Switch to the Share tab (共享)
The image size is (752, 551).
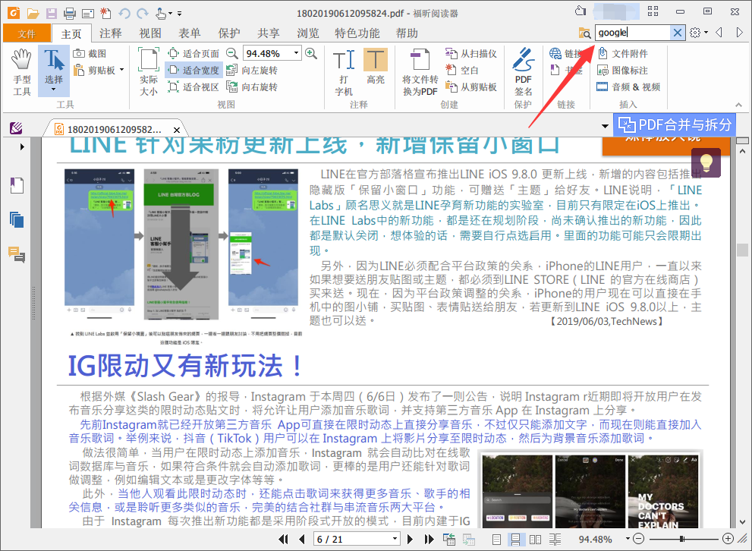pyautogui.click(x=268, y=33)
